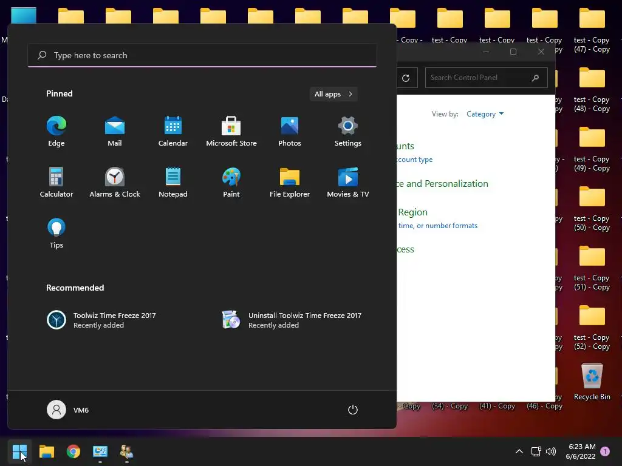Image resolution: width=622 pixels, height=466 pixels.
Task: Open the Paint app
Action: (x=231, y=182)
